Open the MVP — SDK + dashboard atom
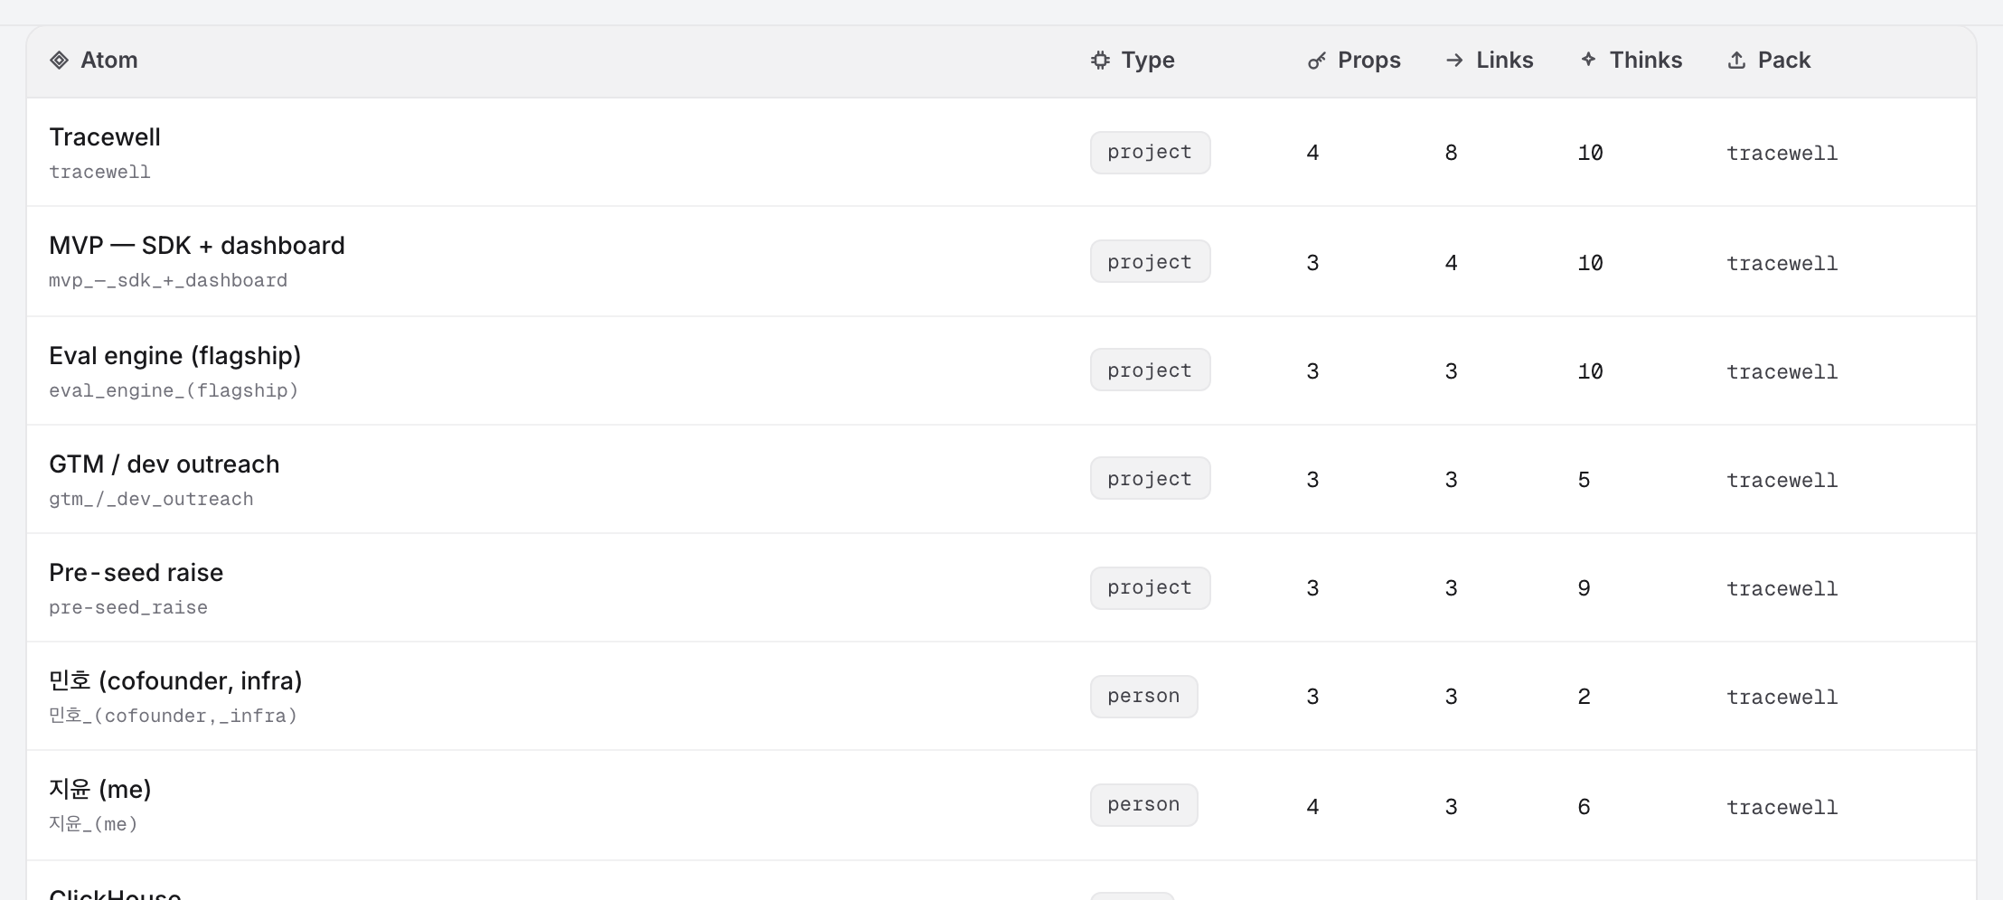Screen dimensions: 2003x900 point(197,246)
